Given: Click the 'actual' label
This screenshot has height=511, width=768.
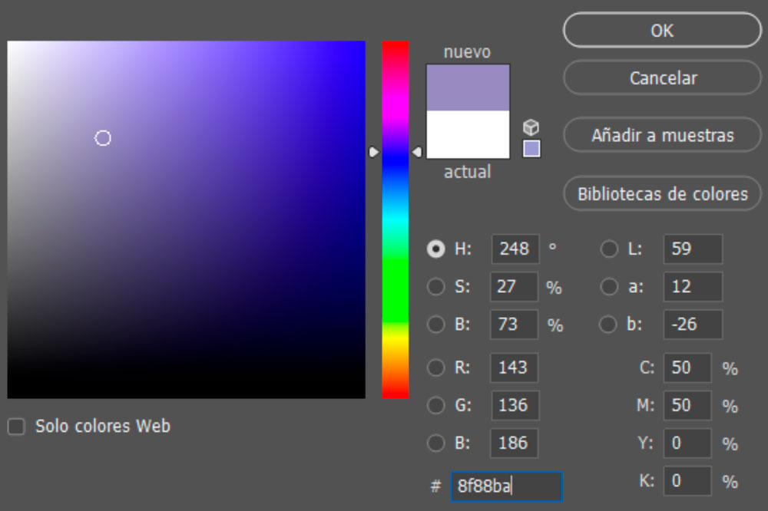Looking at the screenshot, I should tap(467, 172).
